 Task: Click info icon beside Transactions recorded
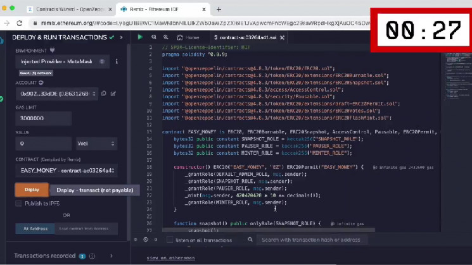tap(92, 256)
